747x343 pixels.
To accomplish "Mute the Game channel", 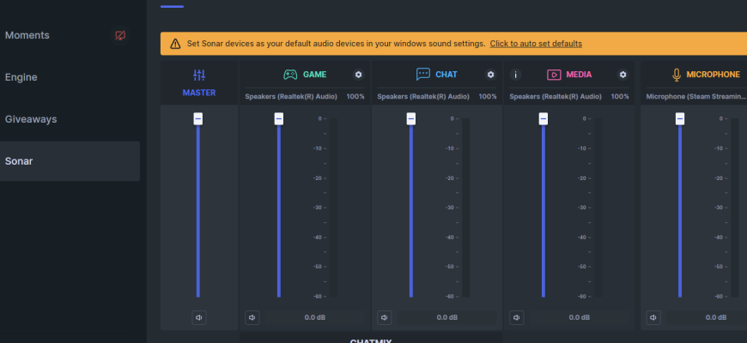I will click(252, 317).
